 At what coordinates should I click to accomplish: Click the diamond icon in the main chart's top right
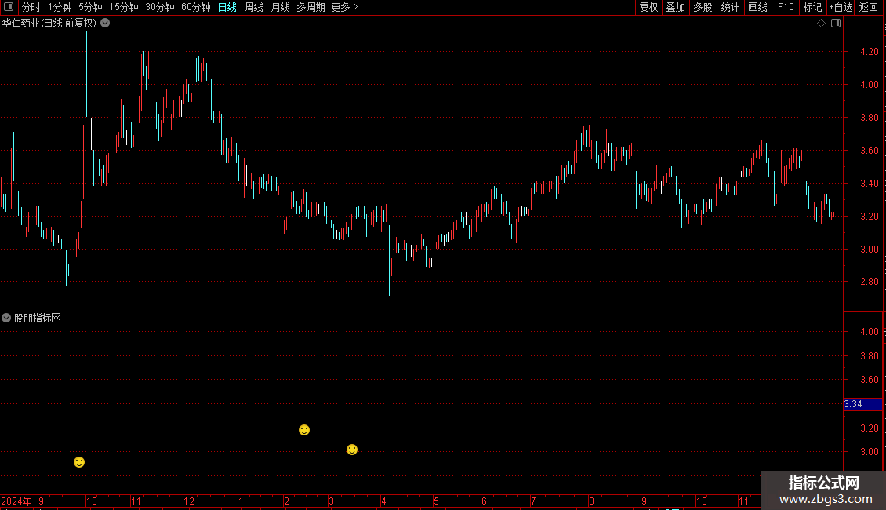[x=822, y=24]
